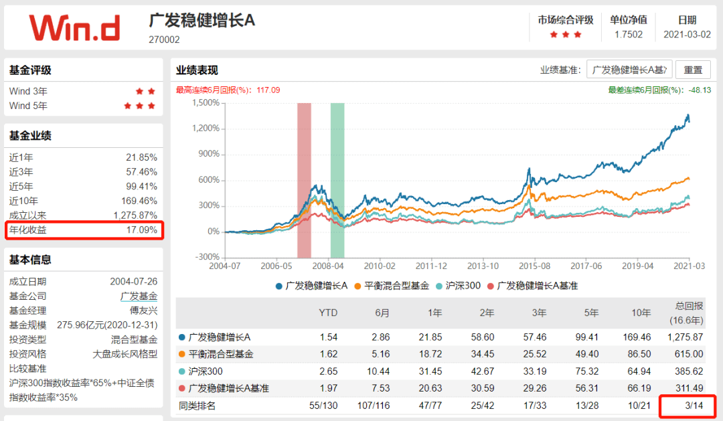
Task: Toggle 平衡混合型基金 orange legend dot
Action: coord(357,286)
